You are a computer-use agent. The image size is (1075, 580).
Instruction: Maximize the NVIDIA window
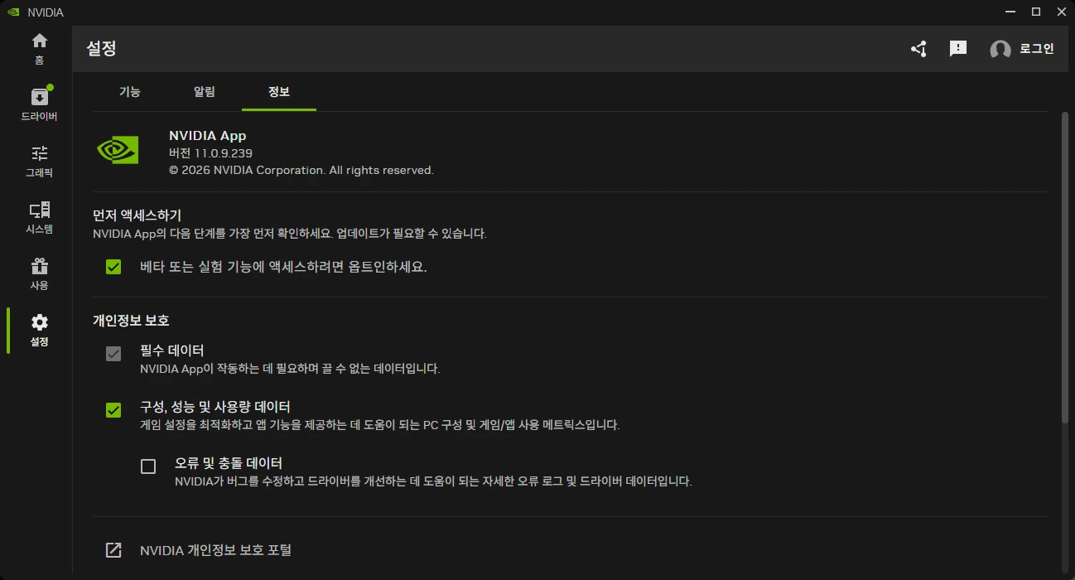tap(1036, 12)
